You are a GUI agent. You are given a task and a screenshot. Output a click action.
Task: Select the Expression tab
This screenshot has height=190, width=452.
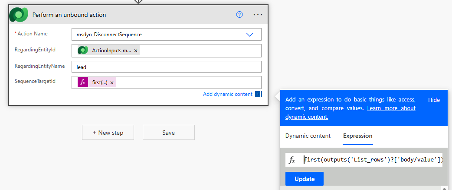point(357,136)
